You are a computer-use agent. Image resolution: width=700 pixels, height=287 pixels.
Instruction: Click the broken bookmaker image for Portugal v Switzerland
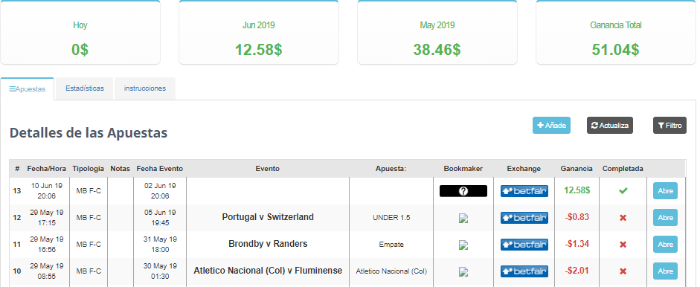click(463, 219)
